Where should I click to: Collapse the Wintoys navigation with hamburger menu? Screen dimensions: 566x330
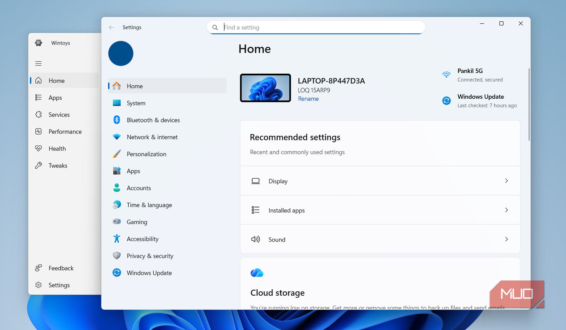(x=38, y=63)
